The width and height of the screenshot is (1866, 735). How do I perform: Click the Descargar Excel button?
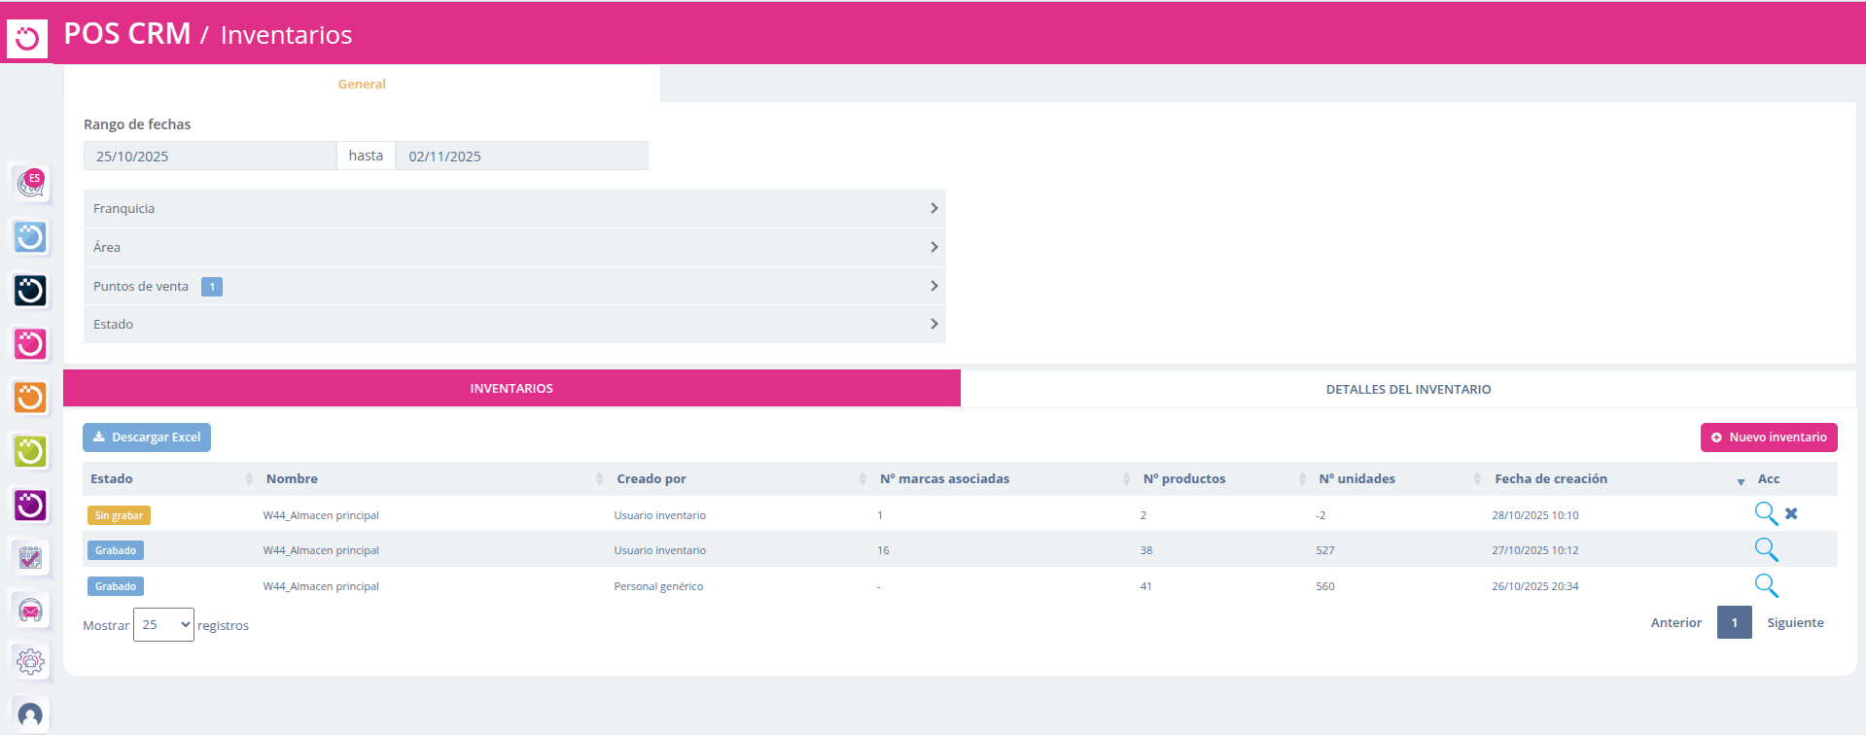click(x=147, y=437)
